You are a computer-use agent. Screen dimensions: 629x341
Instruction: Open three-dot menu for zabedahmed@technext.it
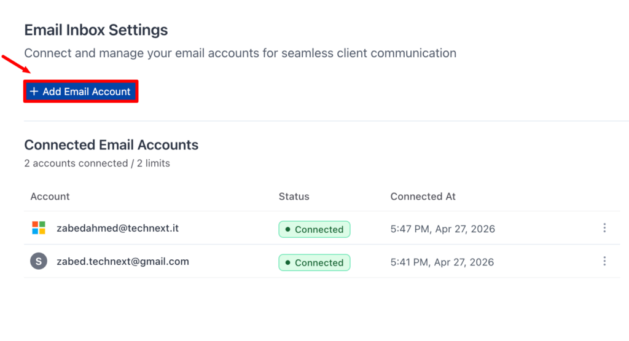tap(604, 228)
